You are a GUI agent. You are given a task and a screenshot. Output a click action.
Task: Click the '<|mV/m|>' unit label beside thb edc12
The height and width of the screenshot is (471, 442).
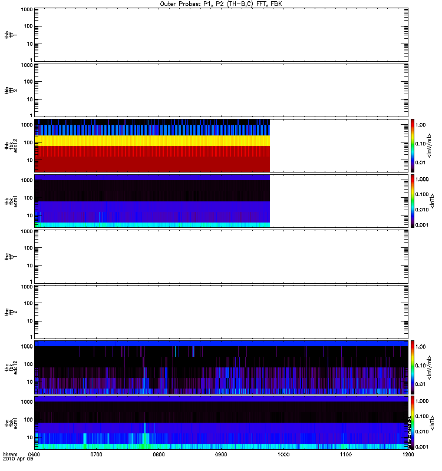pos(430,145)
